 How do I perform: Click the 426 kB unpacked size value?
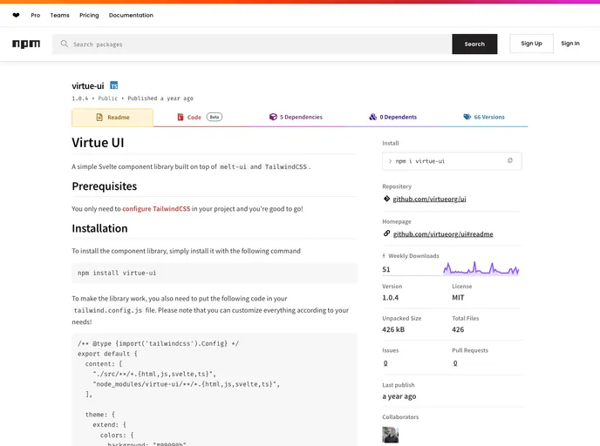[393, 329]
